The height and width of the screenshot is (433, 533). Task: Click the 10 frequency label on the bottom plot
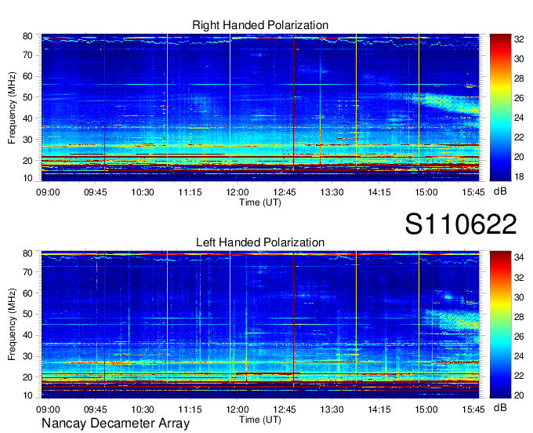pos(27,395)
